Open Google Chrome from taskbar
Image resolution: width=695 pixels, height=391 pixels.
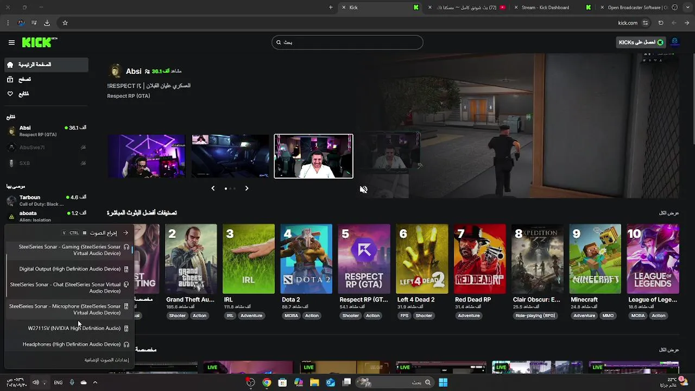click(x=267, y=382)
